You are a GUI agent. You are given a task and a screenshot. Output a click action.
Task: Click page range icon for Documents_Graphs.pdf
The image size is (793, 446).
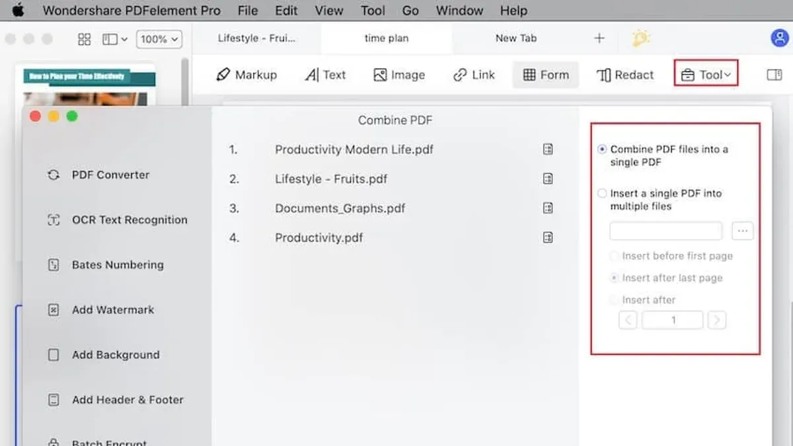548,208
